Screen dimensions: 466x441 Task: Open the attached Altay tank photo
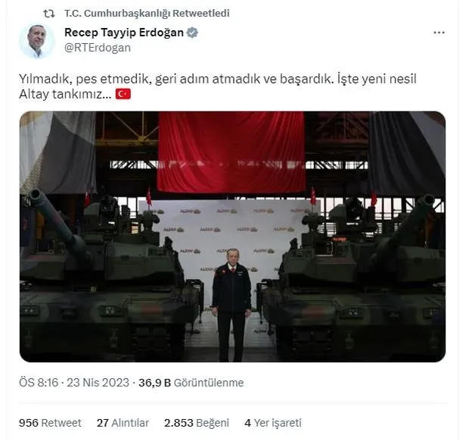[232, 236]
